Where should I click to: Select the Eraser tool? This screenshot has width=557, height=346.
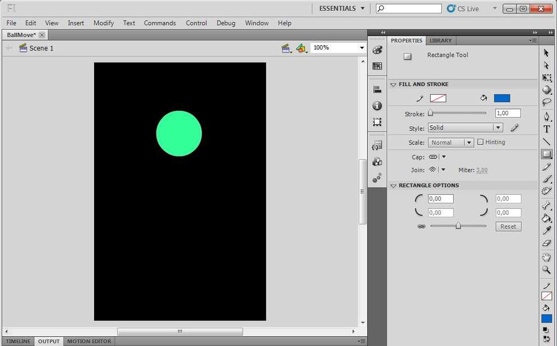click(x=547, y=243)
